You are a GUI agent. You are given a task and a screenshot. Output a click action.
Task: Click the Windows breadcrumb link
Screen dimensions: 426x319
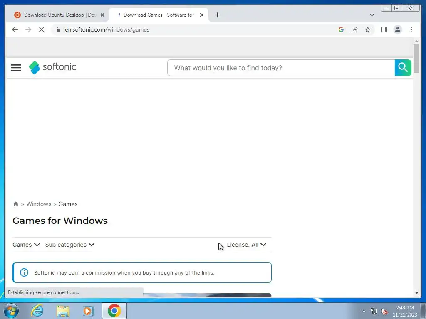[39, 204]
